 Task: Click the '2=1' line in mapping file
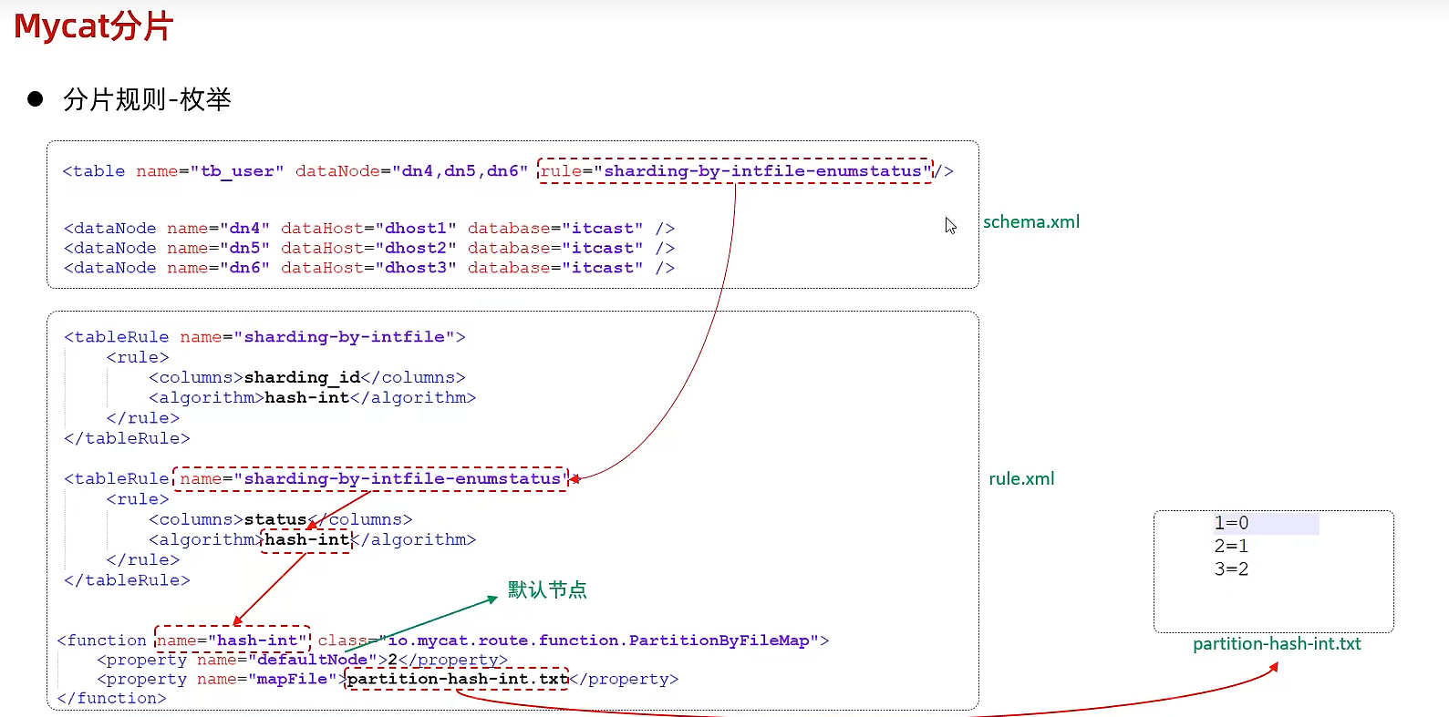[1231, 546]
